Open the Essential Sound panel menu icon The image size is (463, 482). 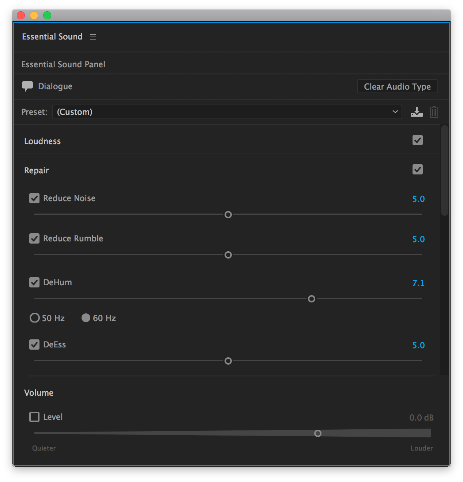pos(93,37)
